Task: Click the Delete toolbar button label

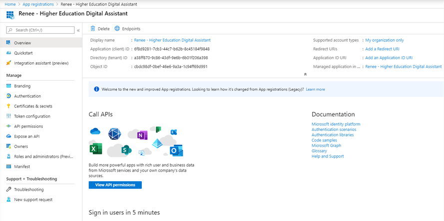Action: point(104,29)
